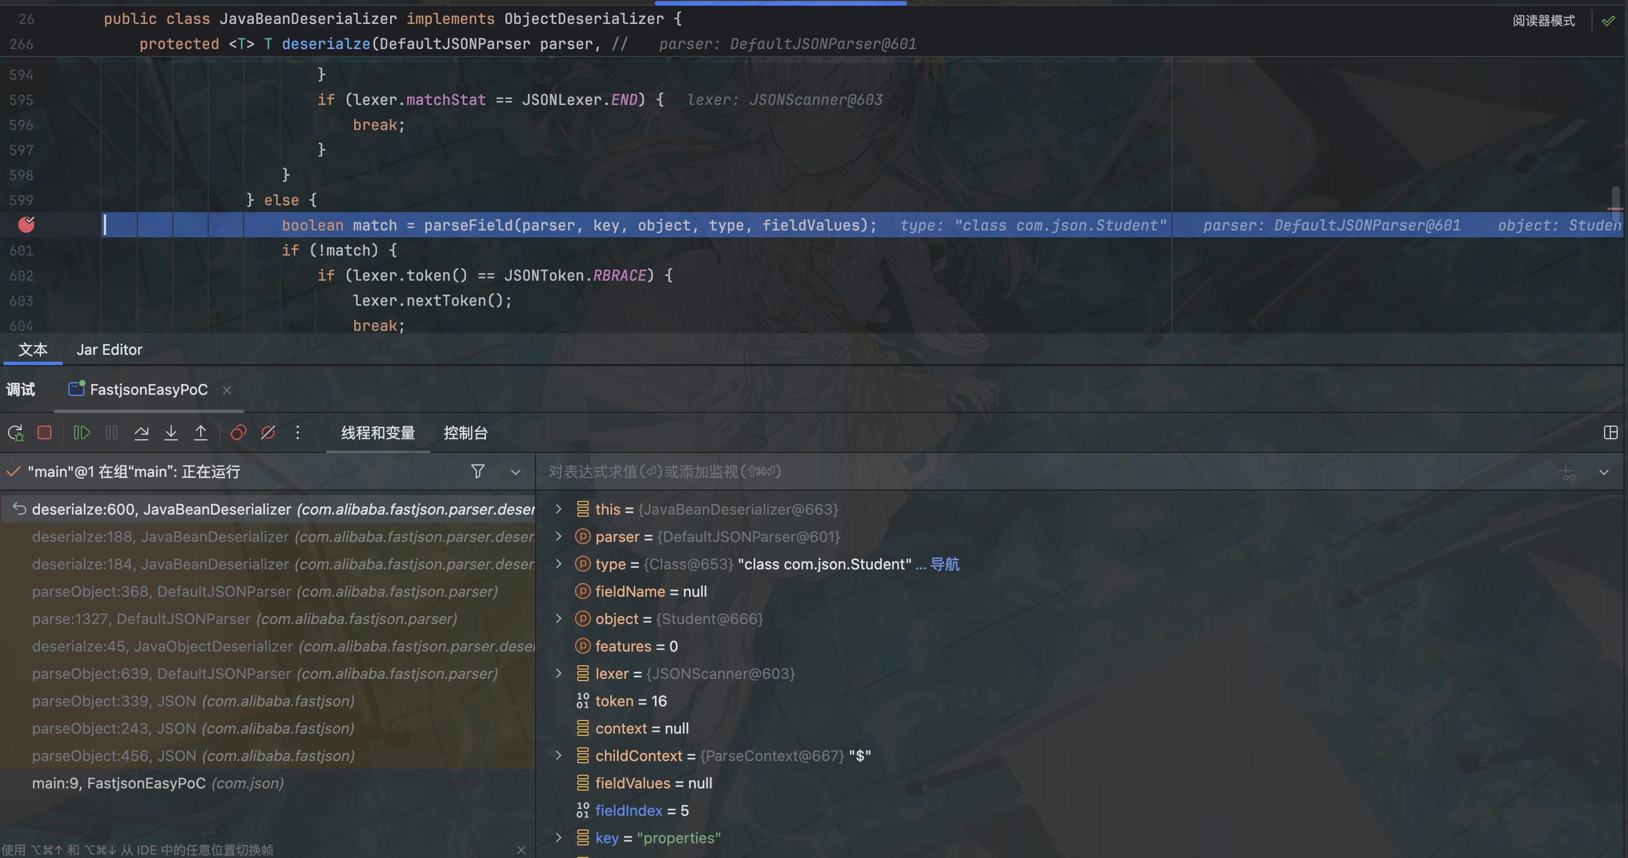Click the Step Into arrow icon
This screenshot has width=1628, height=858.
pyautogui.click(x=171, y=432)
